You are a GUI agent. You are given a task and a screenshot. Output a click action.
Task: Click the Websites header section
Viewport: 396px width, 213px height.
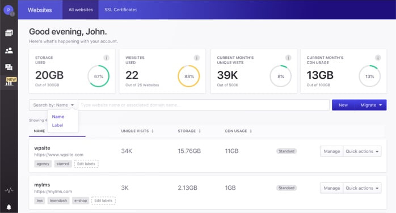coord(40,10)
